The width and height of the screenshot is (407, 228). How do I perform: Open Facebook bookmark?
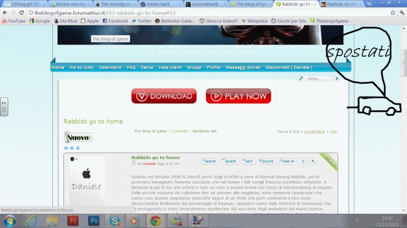(x=115, y=21)
